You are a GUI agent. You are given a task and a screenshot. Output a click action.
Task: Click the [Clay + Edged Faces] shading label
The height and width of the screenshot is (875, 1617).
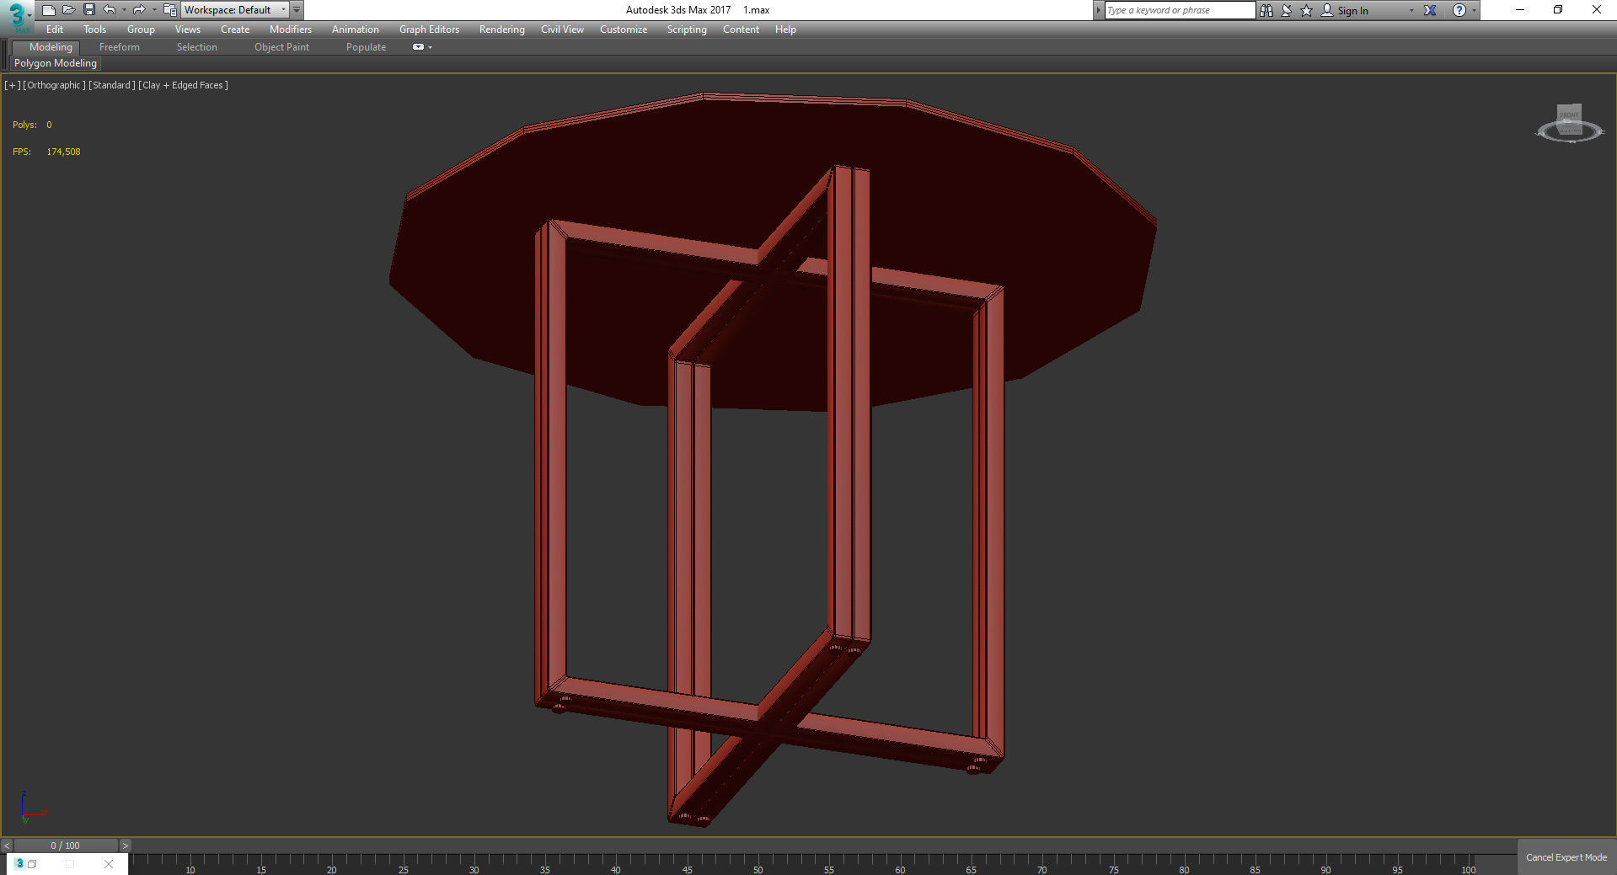(x=184, y=85)
